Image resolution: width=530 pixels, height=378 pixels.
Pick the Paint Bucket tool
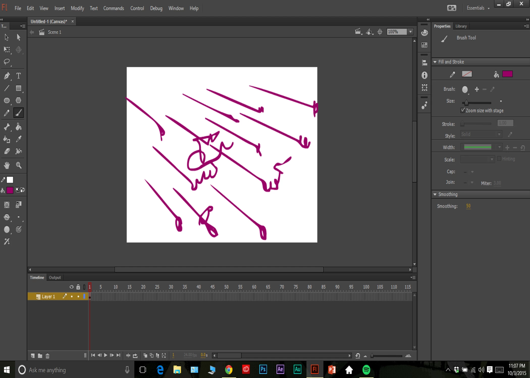point(18,127)
